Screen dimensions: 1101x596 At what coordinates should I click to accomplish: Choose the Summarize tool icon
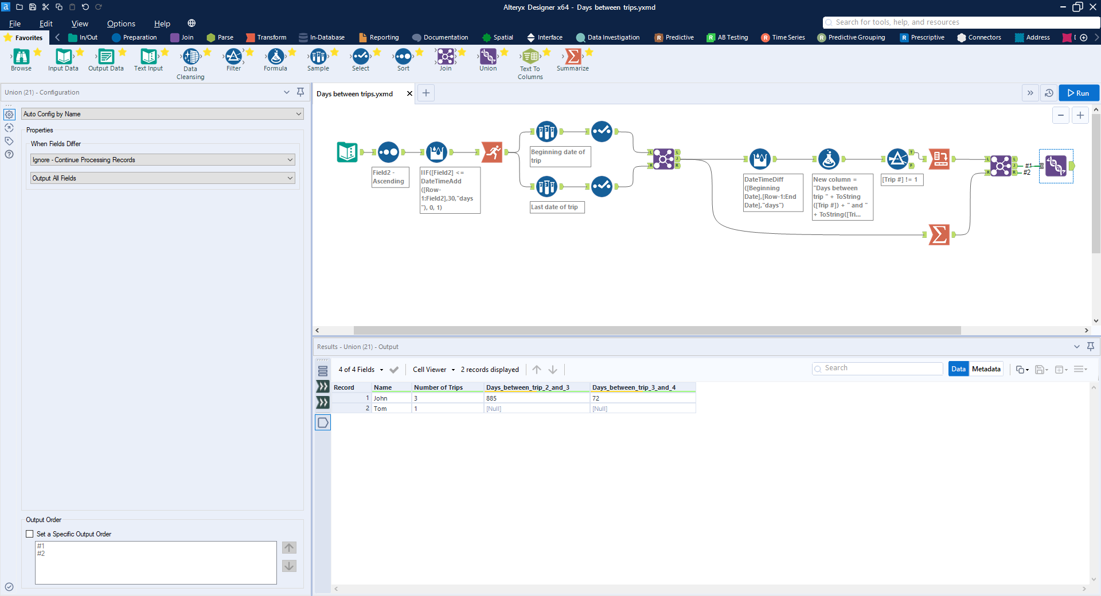coord(572,57)
